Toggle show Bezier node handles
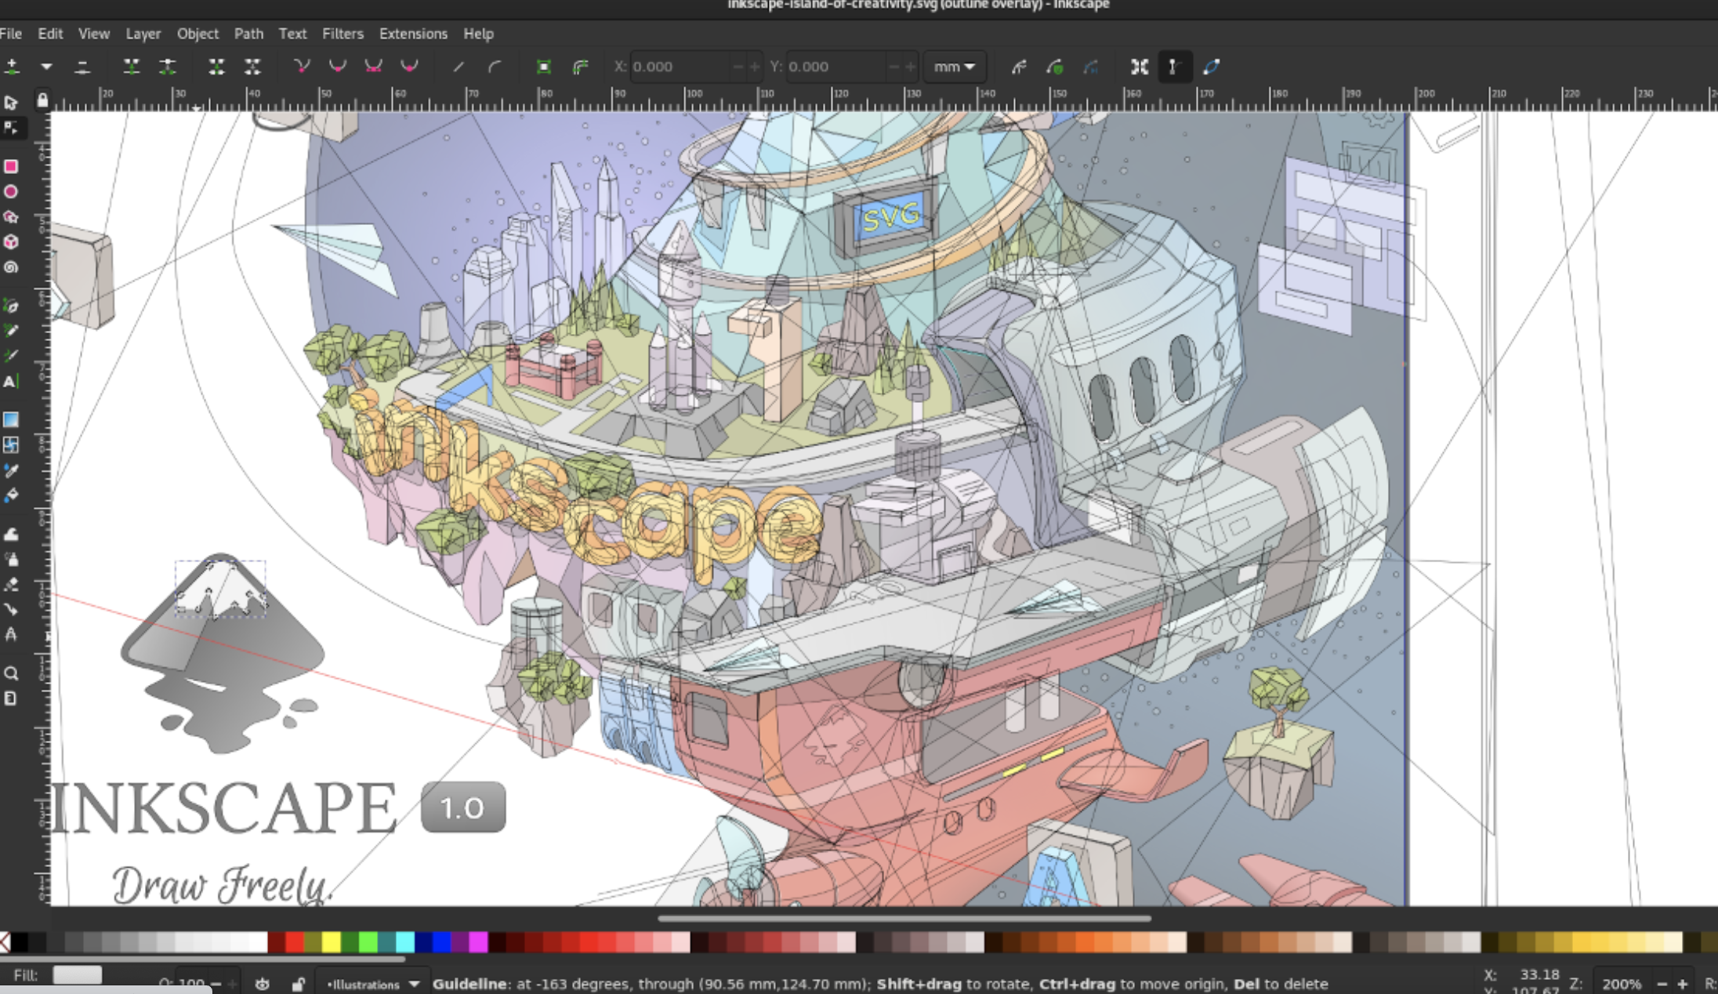Screen dimensions: 1718x994 [1174, 67]
